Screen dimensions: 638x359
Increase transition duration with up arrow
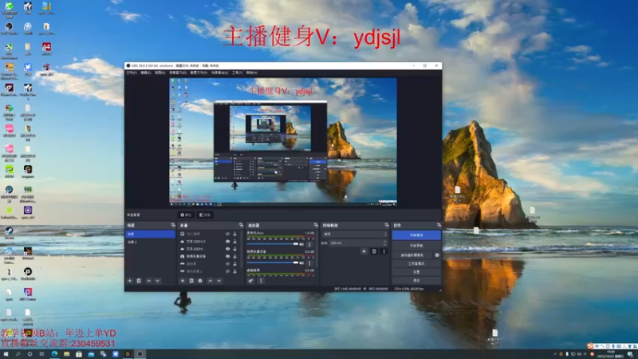pos(385,242)
